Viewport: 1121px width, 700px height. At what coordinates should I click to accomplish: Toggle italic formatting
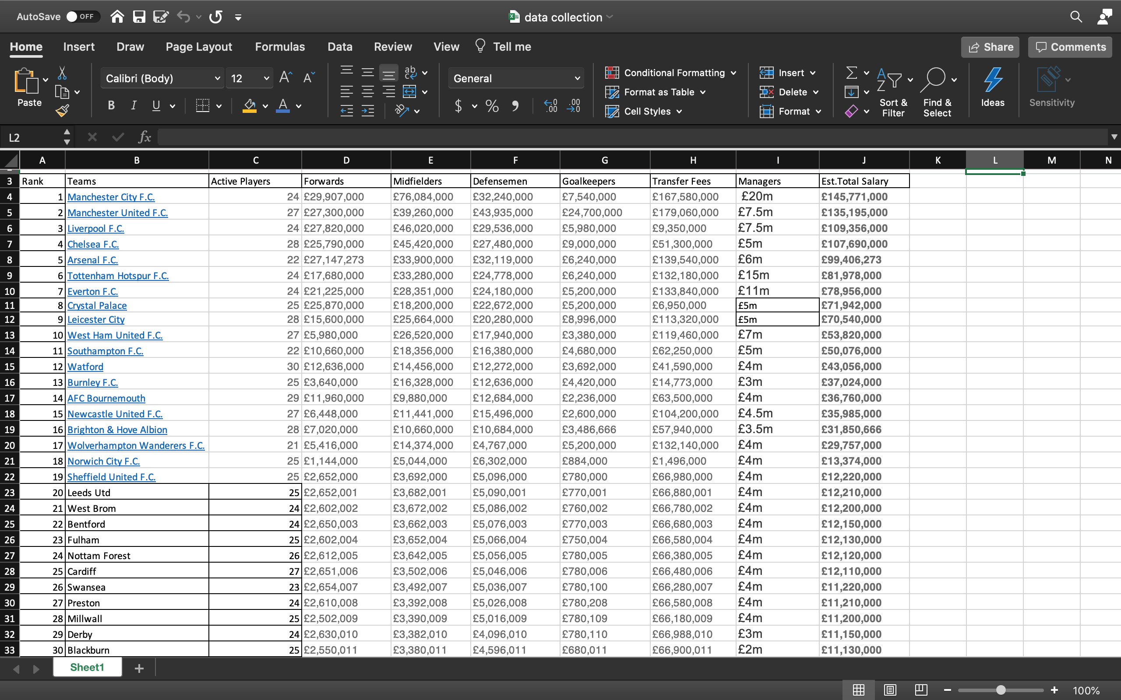tap(134, 105)
